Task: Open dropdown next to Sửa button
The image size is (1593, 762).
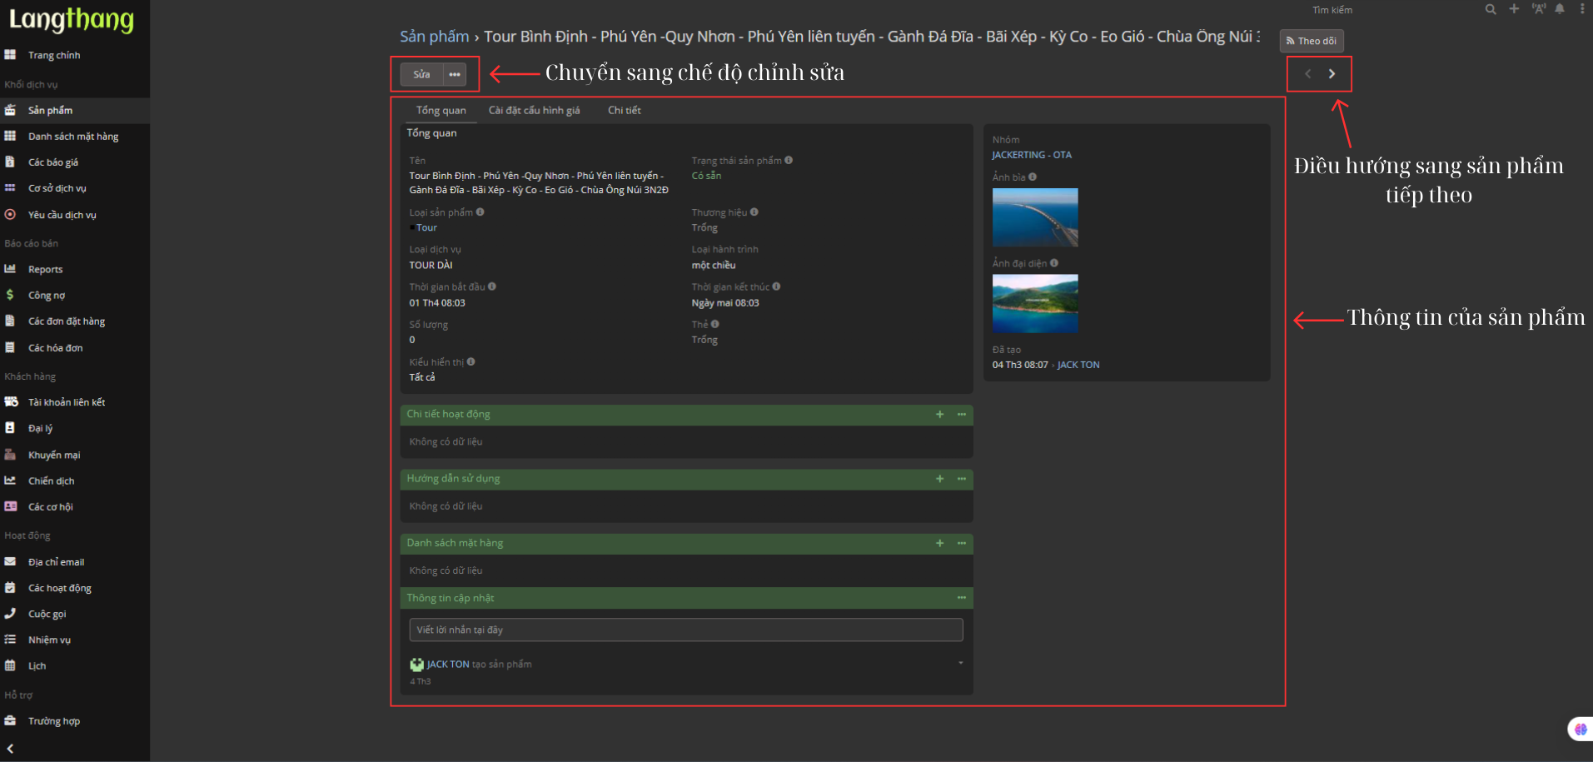Action: click(455, 75)
